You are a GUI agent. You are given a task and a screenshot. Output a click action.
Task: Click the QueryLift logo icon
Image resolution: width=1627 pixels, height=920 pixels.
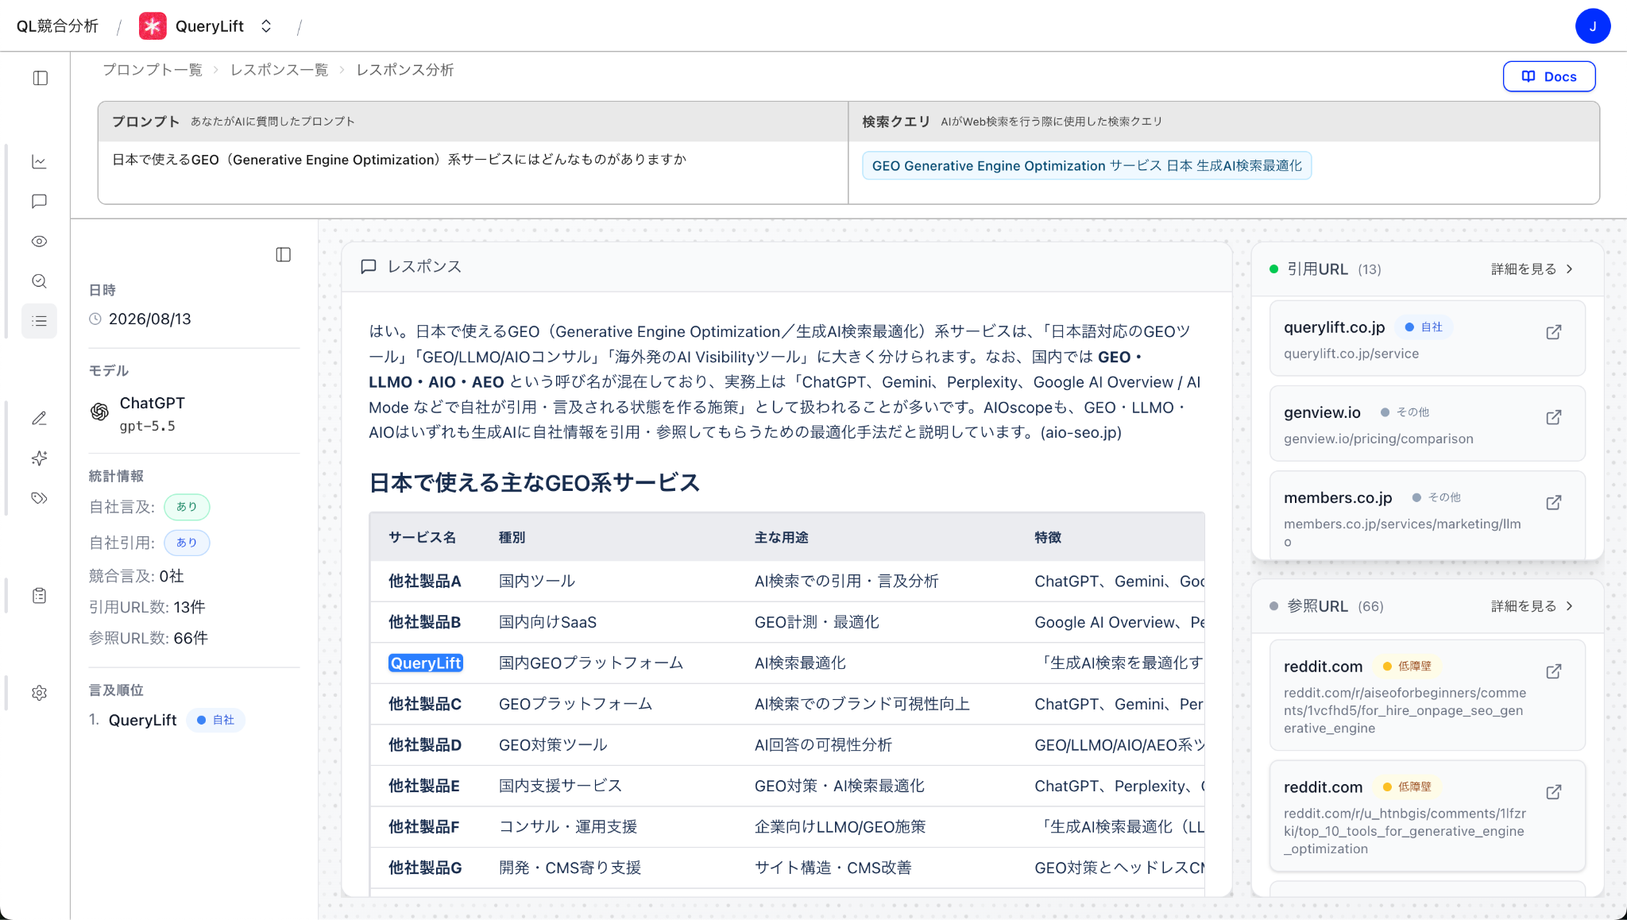pyautogui.click(x=153, y=26)
